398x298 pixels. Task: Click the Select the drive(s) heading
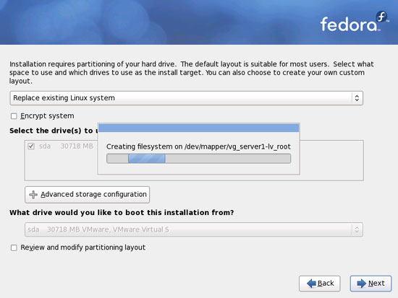click(x=54, y=131)
